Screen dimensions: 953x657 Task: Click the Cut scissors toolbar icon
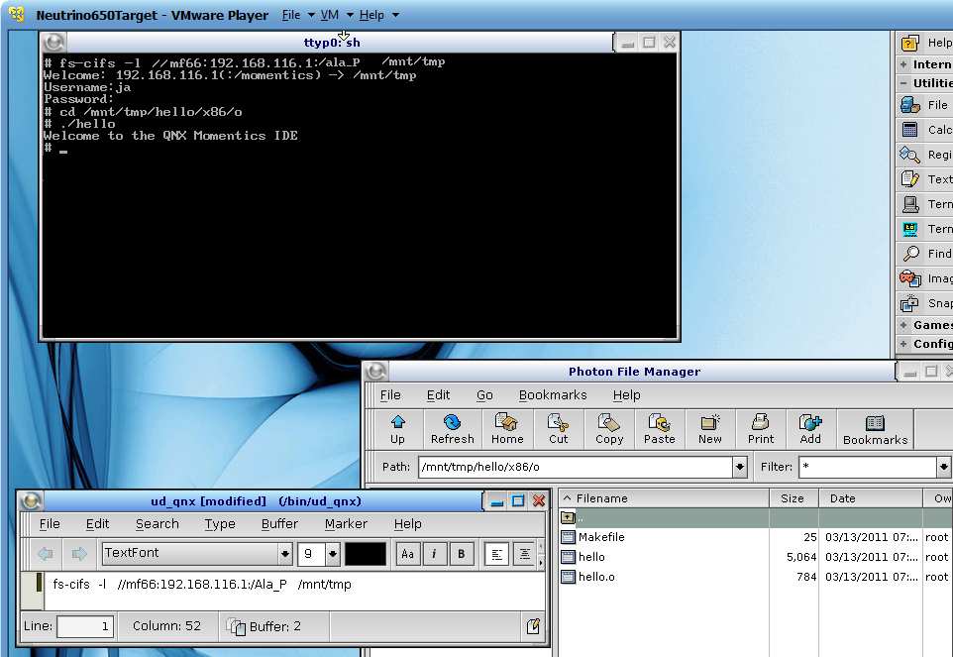[x=559, y=429]
